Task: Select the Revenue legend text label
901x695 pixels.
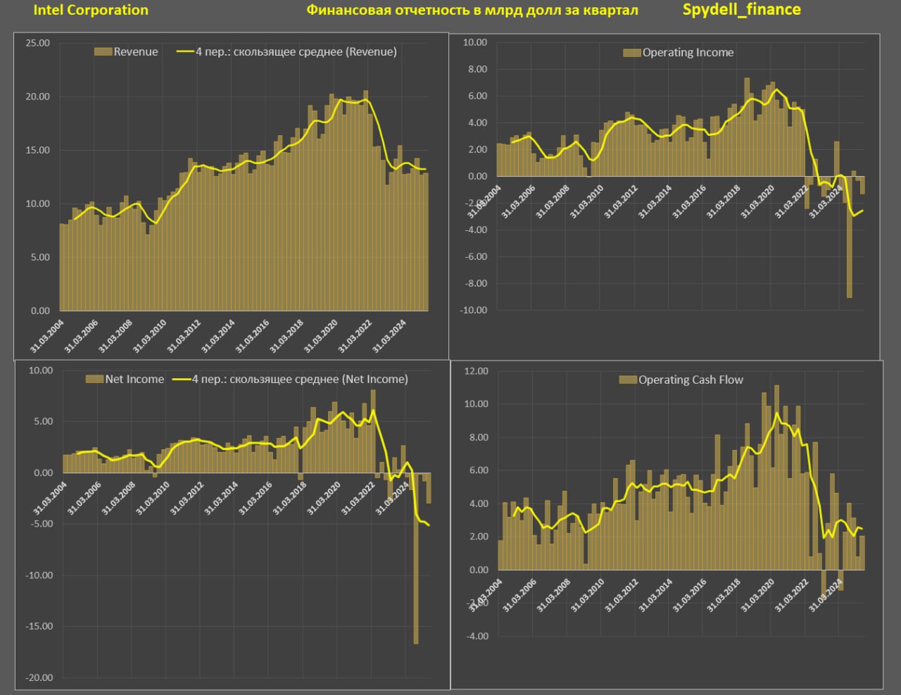Action: [x=136, y=52]
